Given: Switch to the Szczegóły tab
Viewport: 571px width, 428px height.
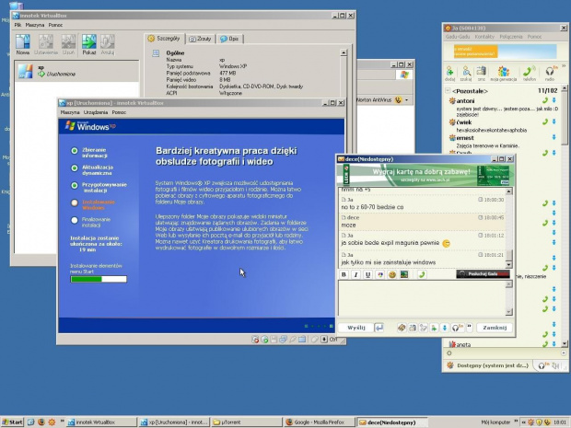Looking at the screenshot, I should tap(164, 39).
